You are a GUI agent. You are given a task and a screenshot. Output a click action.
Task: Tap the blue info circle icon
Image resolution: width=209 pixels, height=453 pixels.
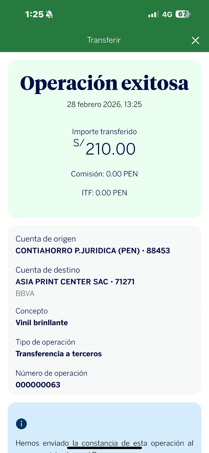tap(21, 424)
